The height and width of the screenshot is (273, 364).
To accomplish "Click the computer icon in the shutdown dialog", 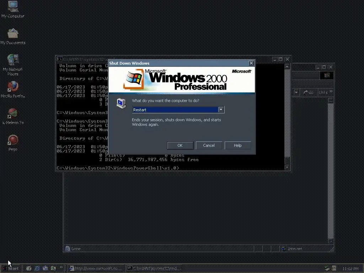I will (x=121, y=103).
